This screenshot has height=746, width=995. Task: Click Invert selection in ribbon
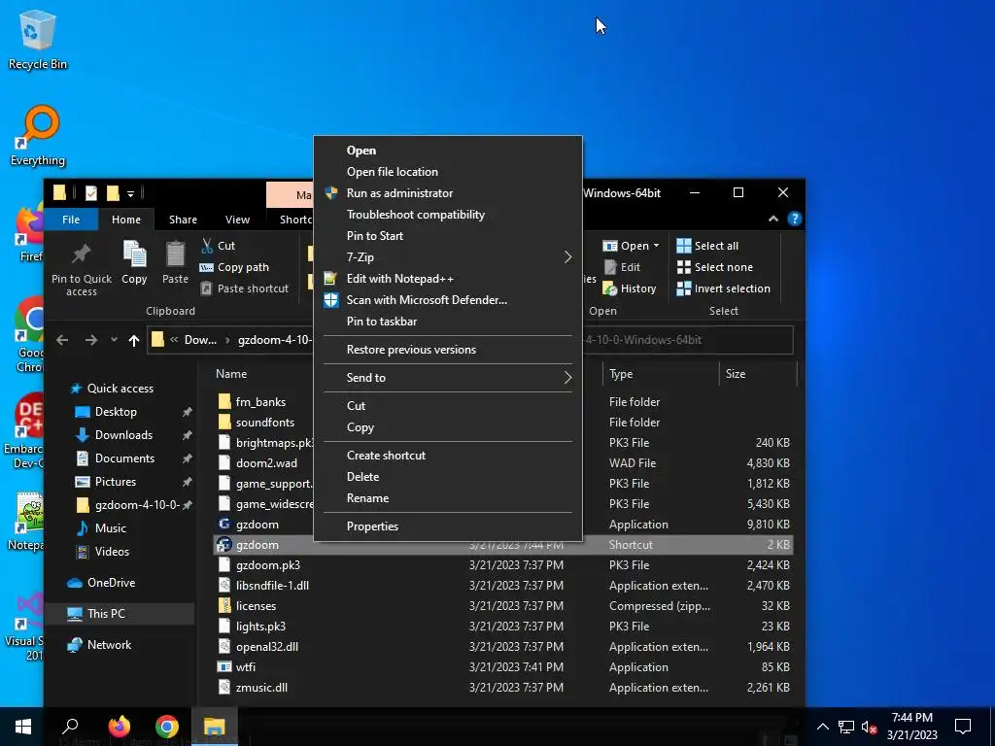coord(723,288)
